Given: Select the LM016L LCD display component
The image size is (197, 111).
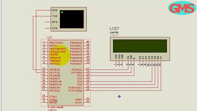Looking at the screenshot, I should (140, 49).
